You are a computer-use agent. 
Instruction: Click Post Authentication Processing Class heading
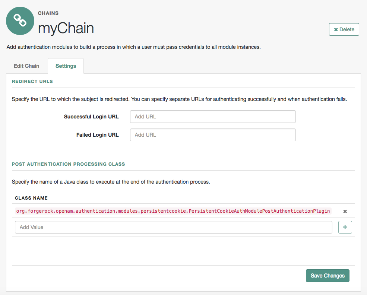(68, 164)
